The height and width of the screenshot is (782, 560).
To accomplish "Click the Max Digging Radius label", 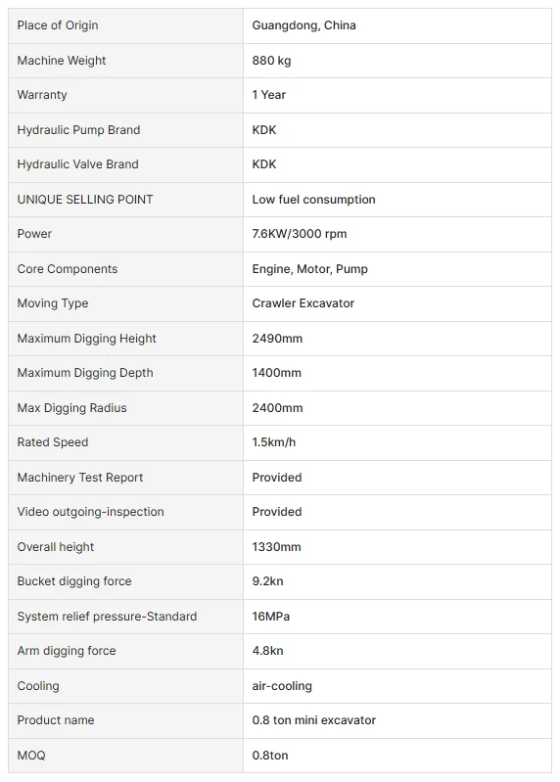I will click(x=71, y=408).
